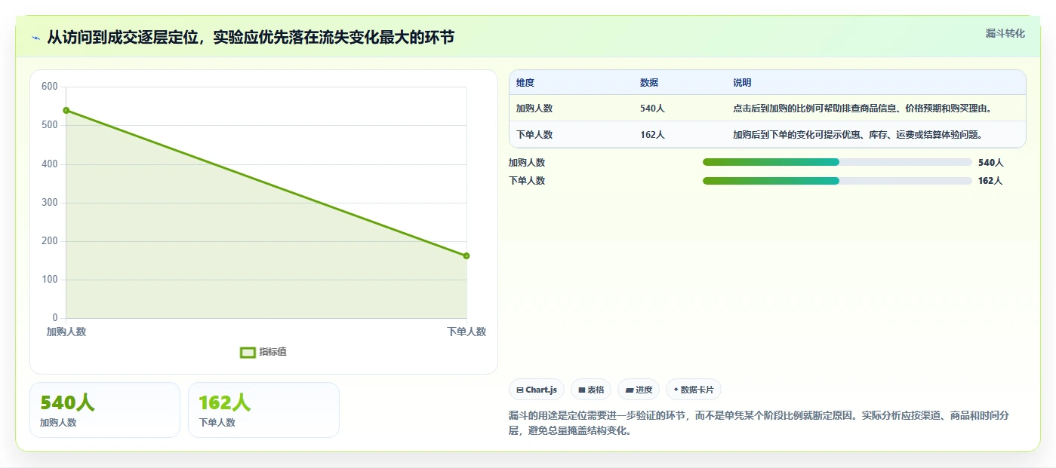Open the 540人 加购人数 data card
The width and height of the screenshot is (1056, 468).
(x=105, y=409)
